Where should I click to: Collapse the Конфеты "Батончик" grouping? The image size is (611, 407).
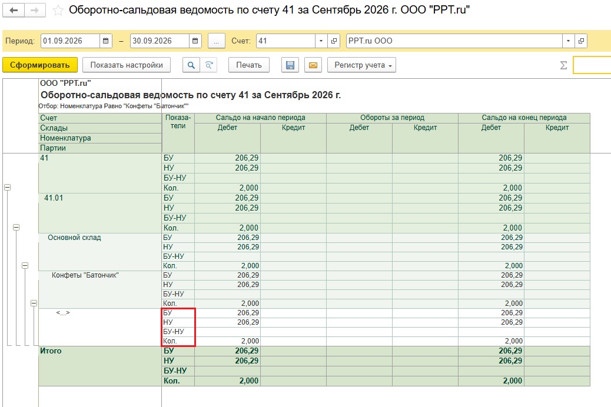point(34,303)
